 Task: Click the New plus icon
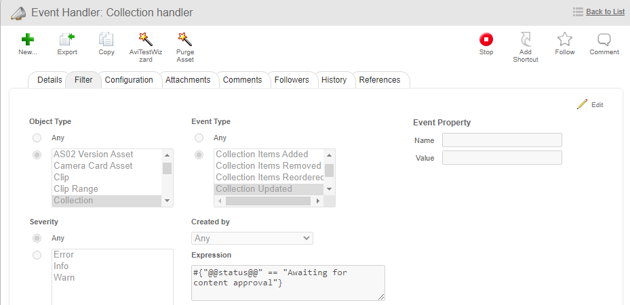coord(27,40)
